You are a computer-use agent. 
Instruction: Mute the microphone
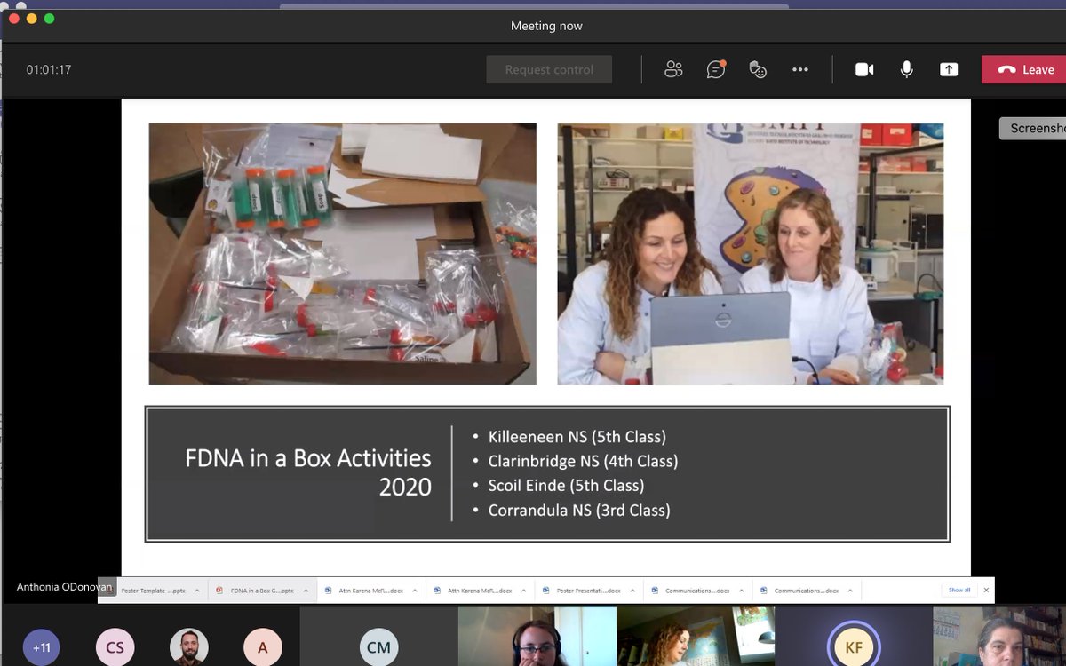click(905, 69)
